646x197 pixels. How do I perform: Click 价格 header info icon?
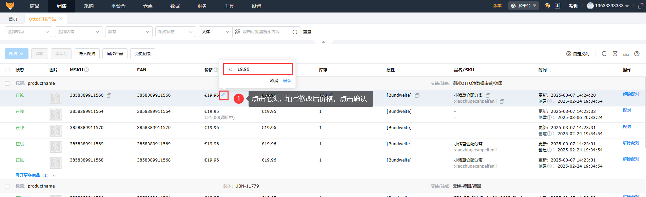click(x=216, y=70)
